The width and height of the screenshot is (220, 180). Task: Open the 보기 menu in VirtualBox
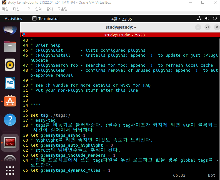pos(27,9)
